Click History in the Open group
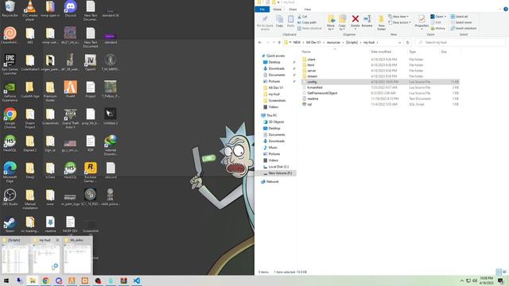Screen dimensions: 509x286 438,29
